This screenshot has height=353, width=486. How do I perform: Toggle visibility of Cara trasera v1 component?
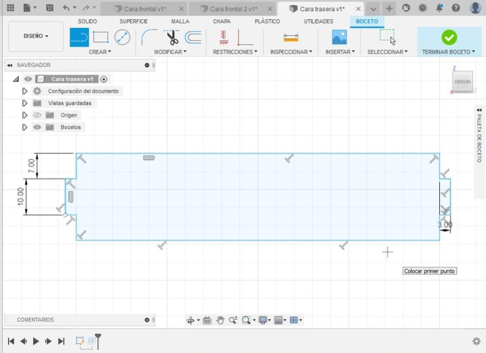[28, 79]
